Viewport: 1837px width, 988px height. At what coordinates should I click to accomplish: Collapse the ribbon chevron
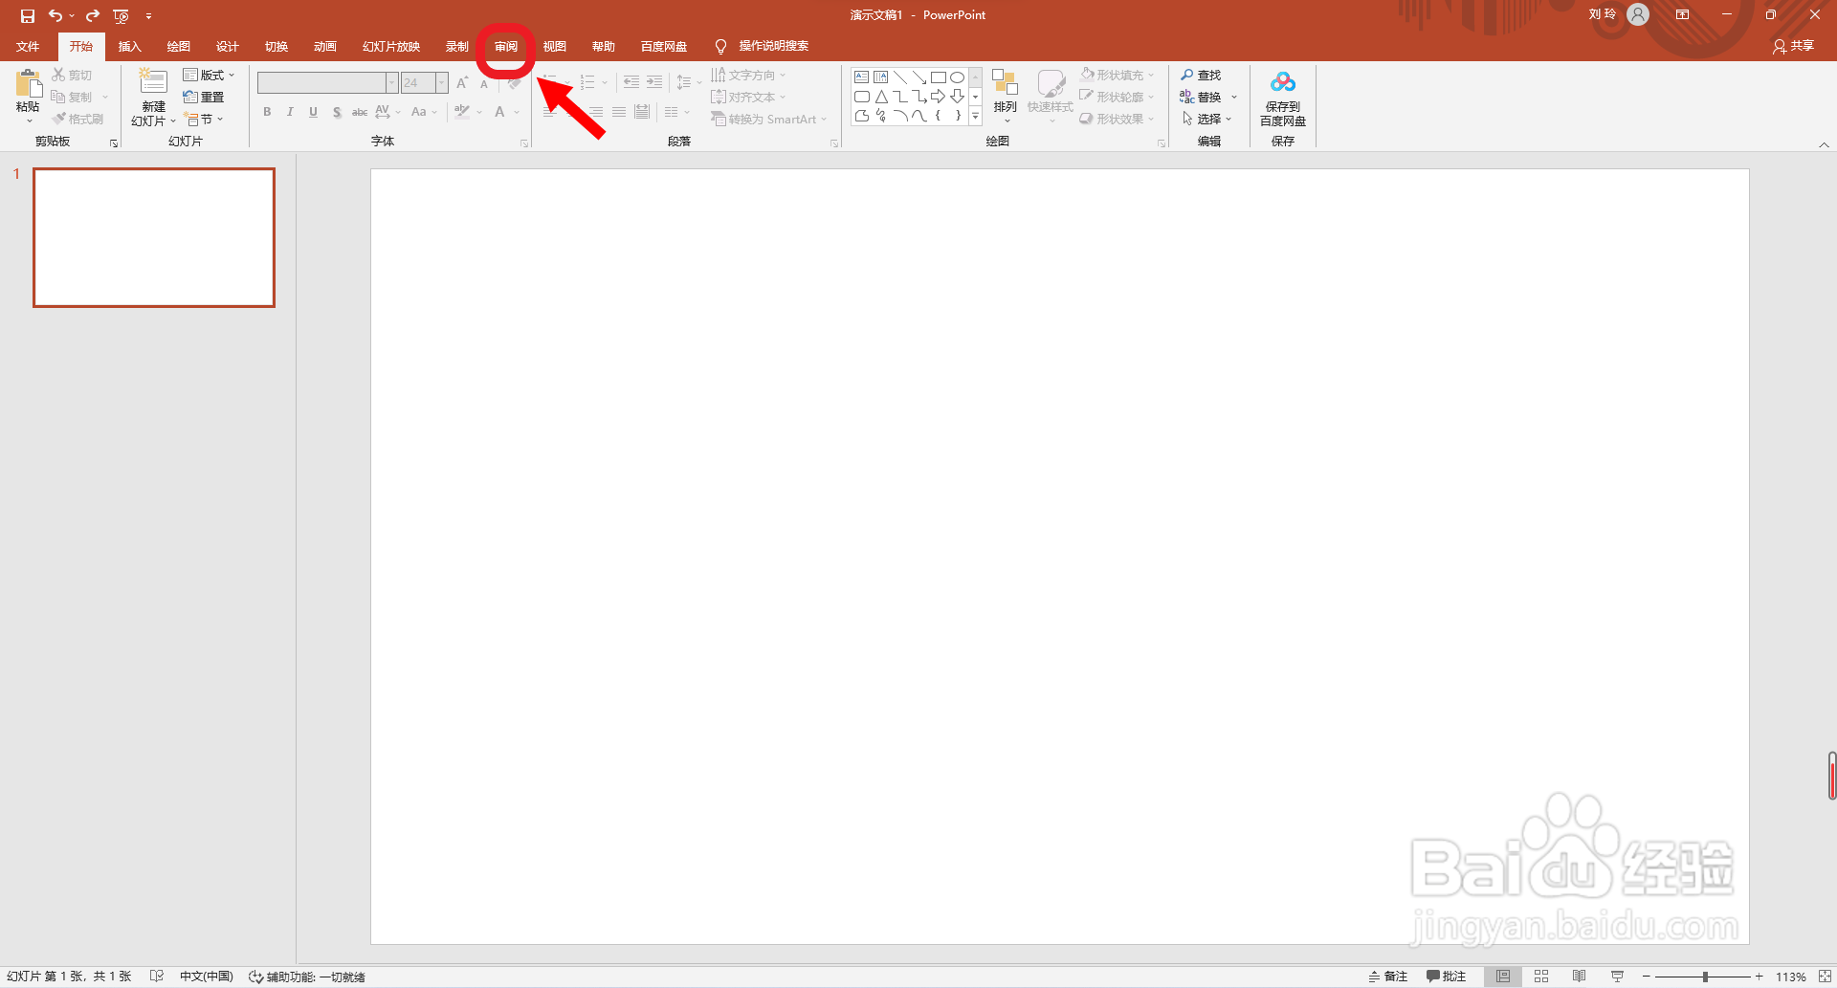pos(1824,144)
